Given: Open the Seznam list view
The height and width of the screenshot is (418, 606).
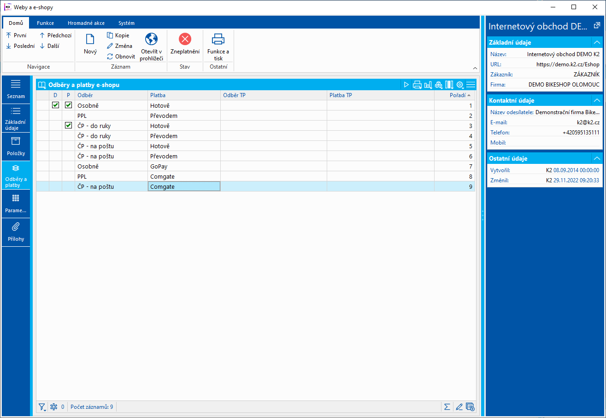Looking at the screenshot, I should pyautogui.click(x=16, y=89).
